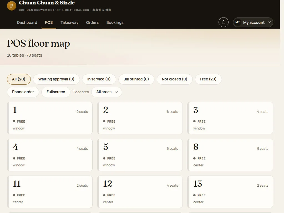Viewport: 284px width, 213px height.
Task: Open the My account dropdown
Action: 253,22
